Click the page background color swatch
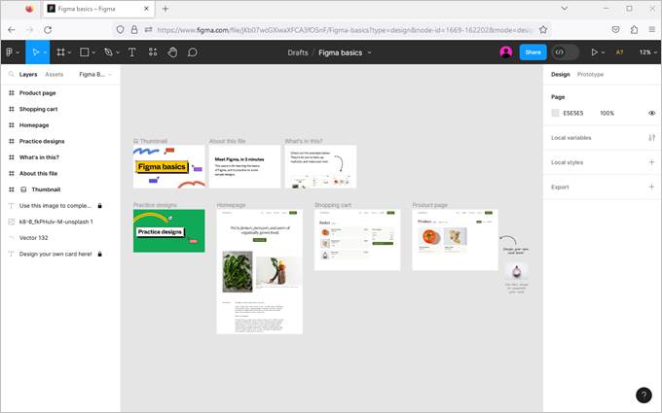Screen dimensions: 662x413 click(x=556, y=113)
